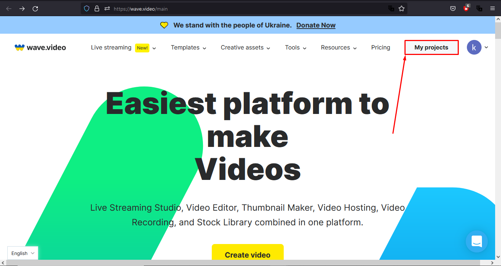Click the Donate Now link
Image resolution: width=501 pixels, height=266 pixels.
[x=316, y=25]
